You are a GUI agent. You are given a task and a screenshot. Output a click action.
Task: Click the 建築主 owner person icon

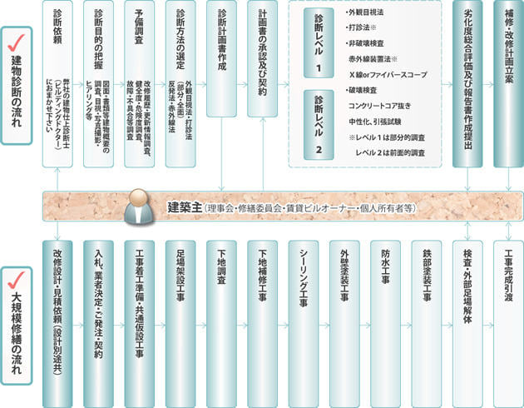(139, 206)
